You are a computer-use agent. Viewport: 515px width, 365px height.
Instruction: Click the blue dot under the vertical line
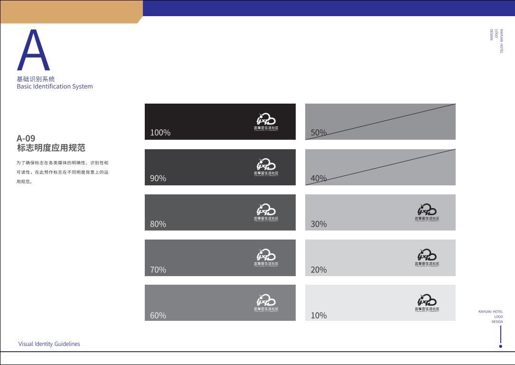pos(501,346)
